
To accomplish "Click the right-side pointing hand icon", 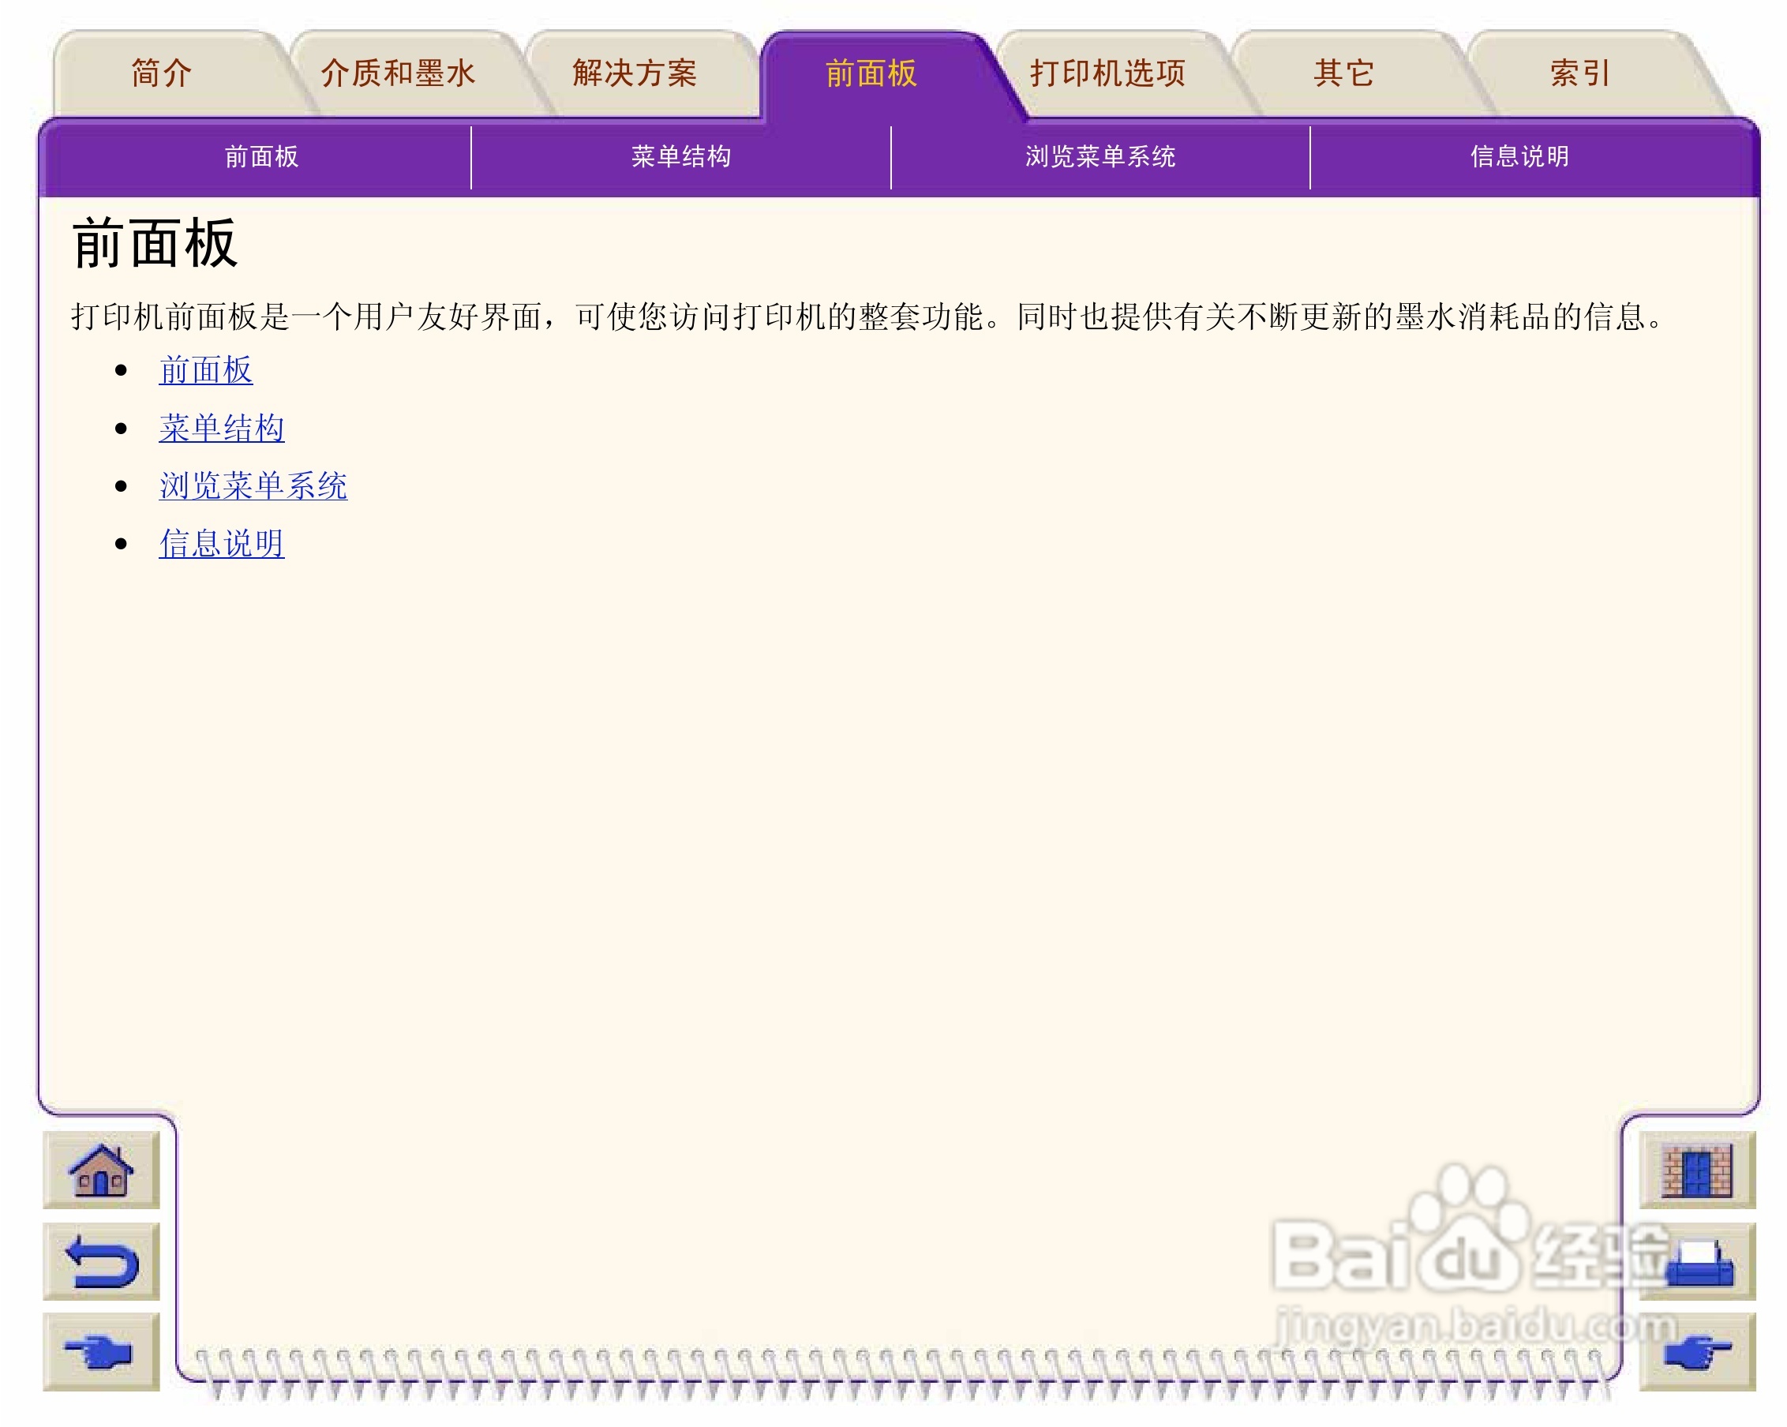I will tap(1695, 1351).
